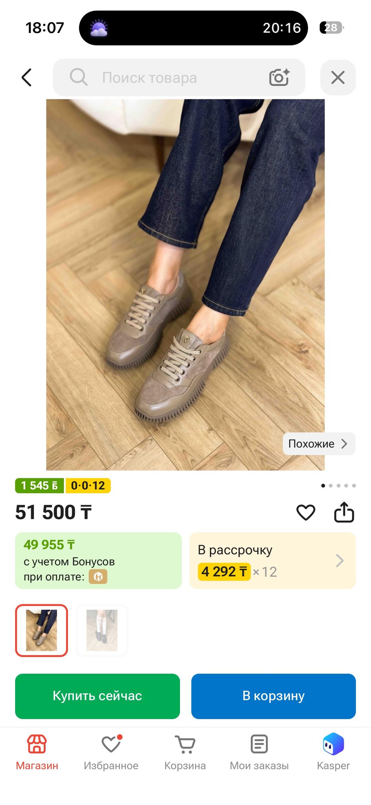
Task: Open the Магазин tab
Action: click(37, 752)
